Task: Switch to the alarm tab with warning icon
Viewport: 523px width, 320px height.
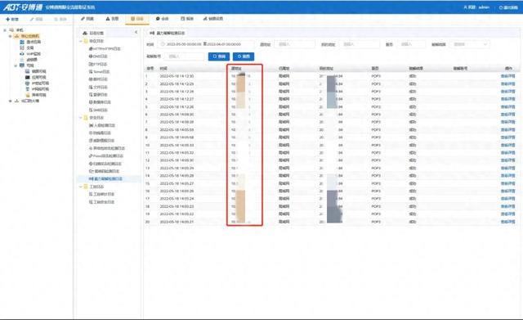Action: [113, 19]
